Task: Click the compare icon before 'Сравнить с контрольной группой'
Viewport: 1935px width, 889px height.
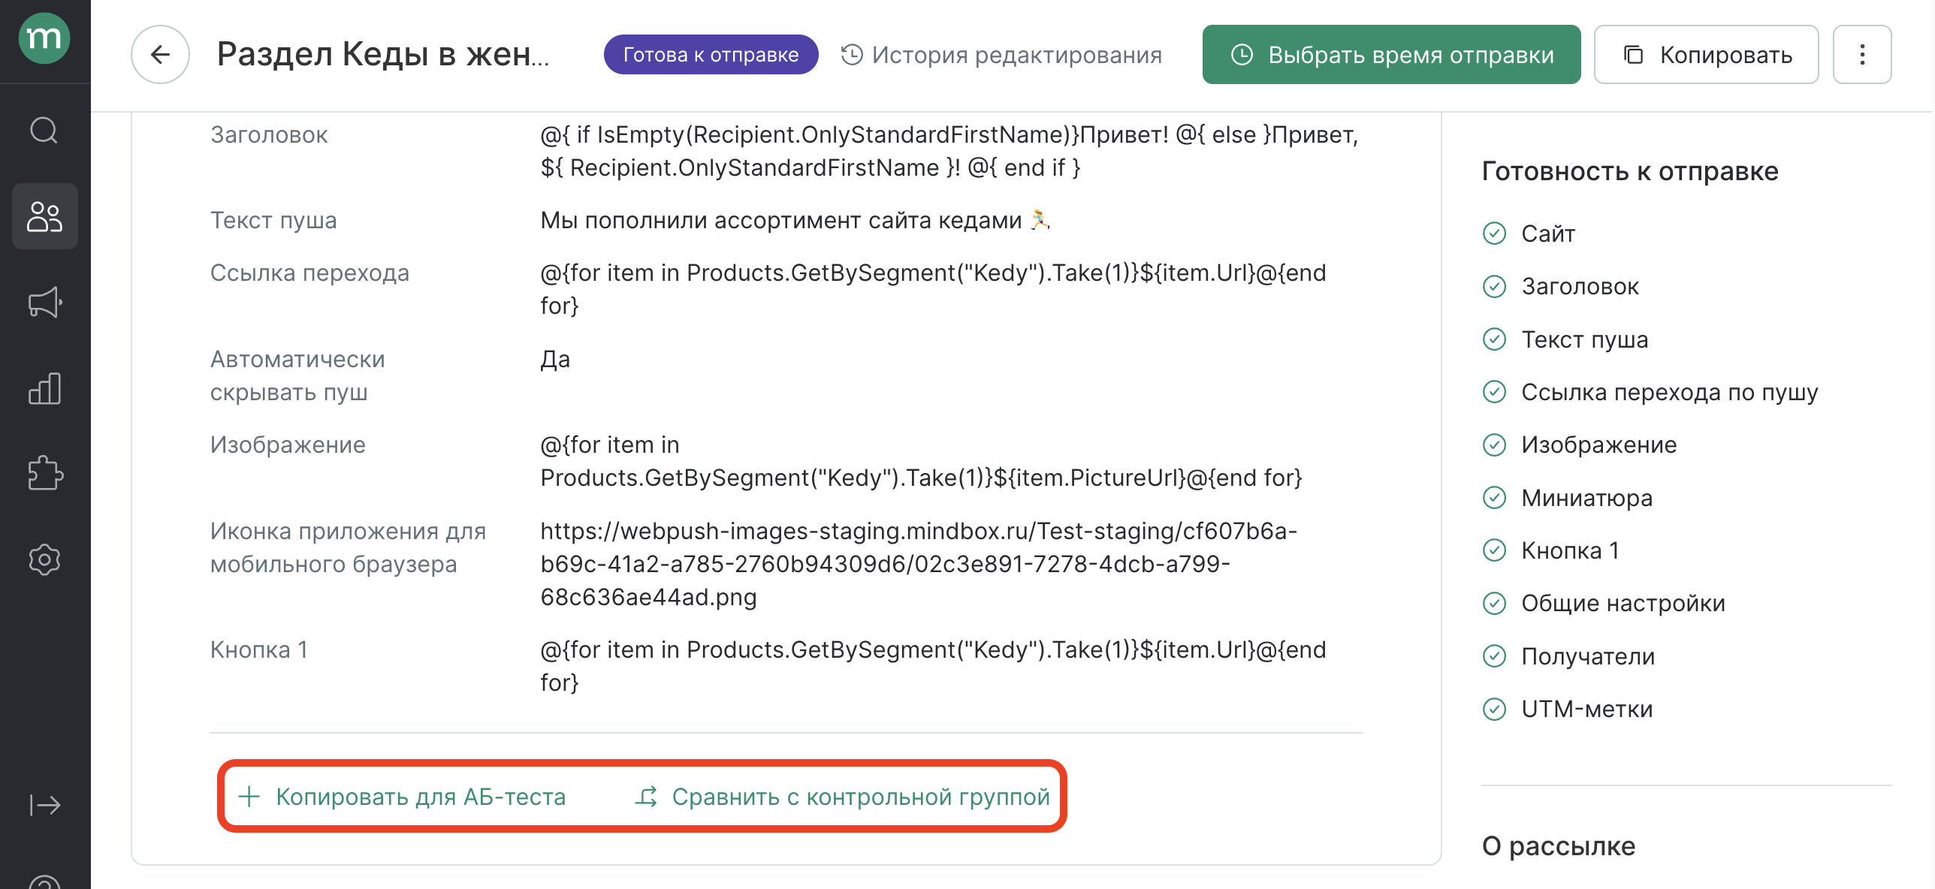Action: coord(646,796)
